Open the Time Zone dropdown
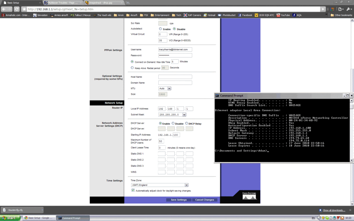 159,185
